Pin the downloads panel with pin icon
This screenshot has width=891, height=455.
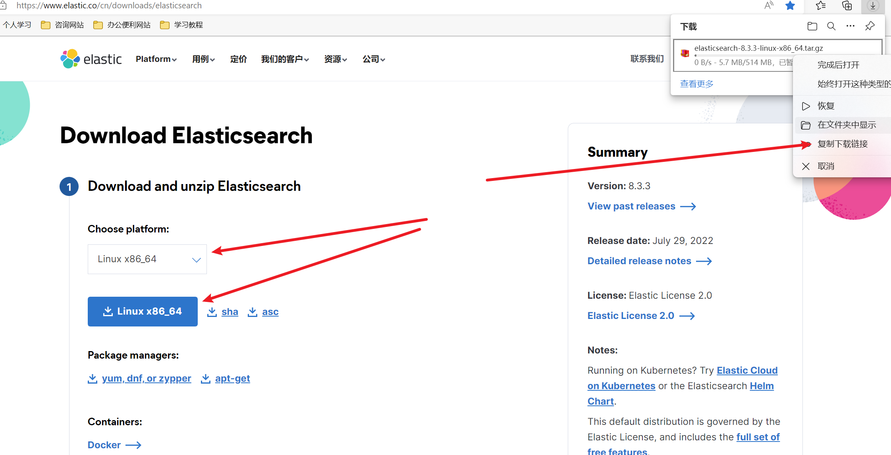point(870,26)
